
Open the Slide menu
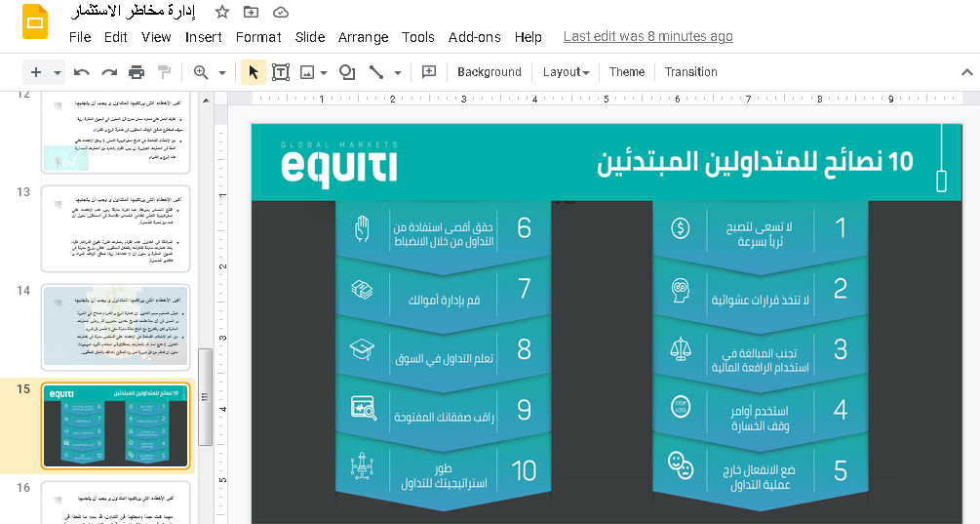coord(310,37)
